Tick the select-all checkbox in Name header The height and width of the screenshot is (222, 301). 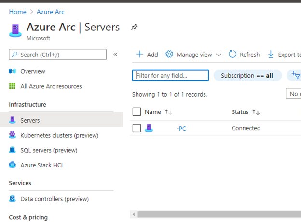point(137,112)
